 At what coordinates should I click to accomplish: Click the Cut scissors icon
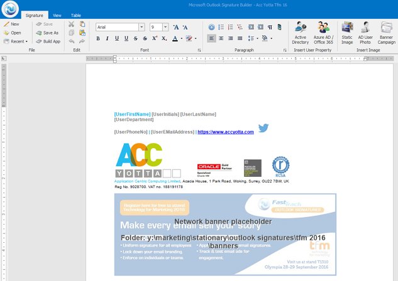pyautogui.click(x=71, y=24)
